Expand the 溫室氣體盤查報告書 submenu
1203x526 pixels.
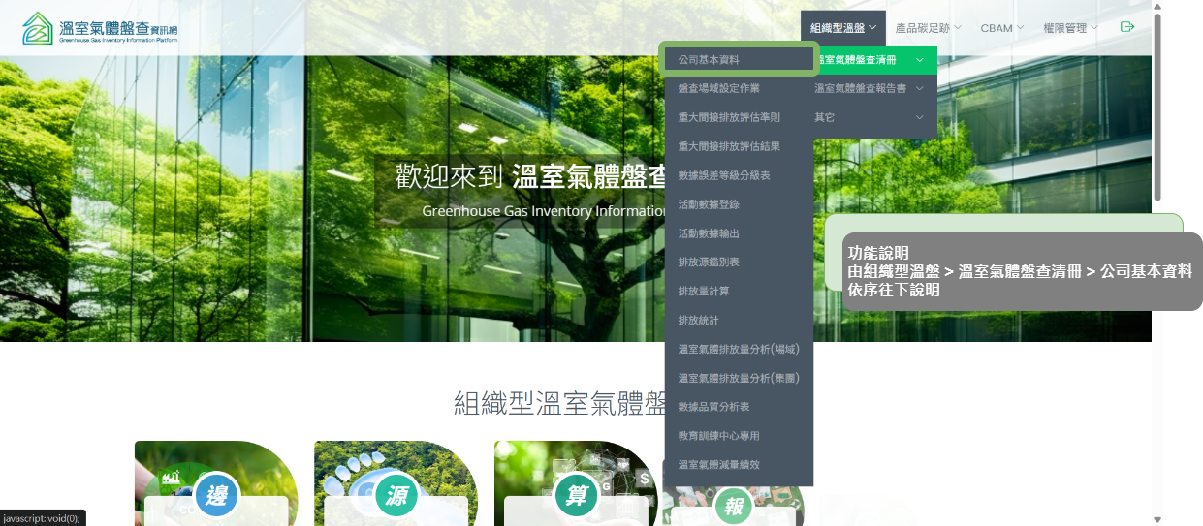pyautogui.click(x=869, y=88)
